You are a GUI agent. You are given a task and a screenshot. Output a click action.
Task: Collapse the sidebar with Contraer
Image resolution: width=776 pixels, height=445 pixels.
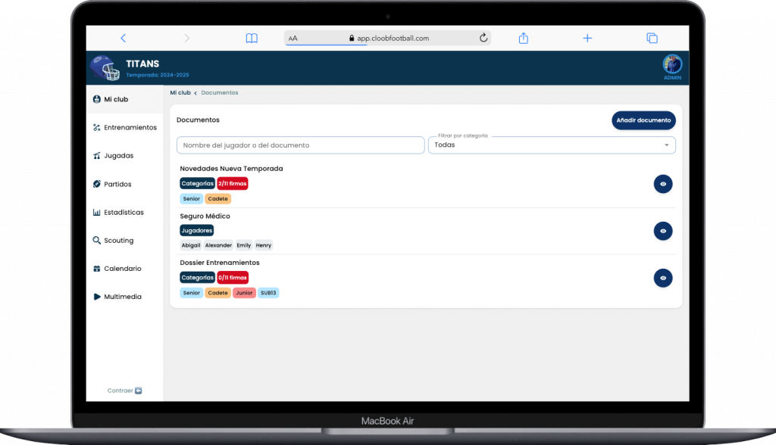(124, 391)
